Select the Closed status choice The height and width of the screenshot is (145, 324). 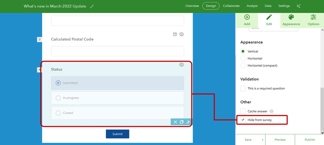click(118, 113)
